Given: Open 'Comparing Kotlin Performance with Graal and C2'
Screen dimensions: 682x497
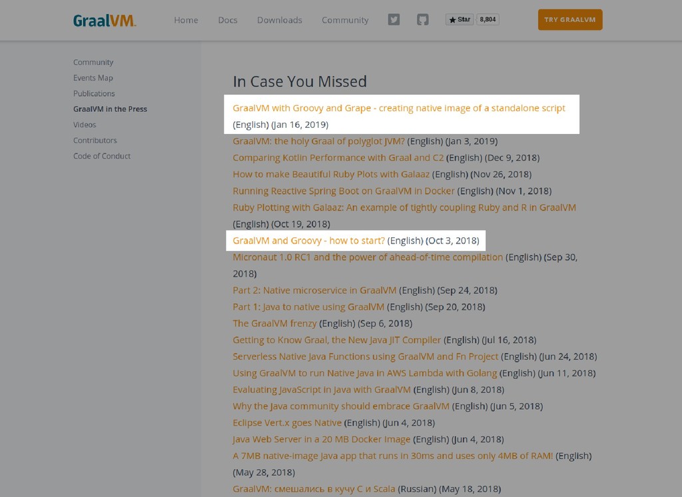Looking at the screenshot, I should 338,157.
